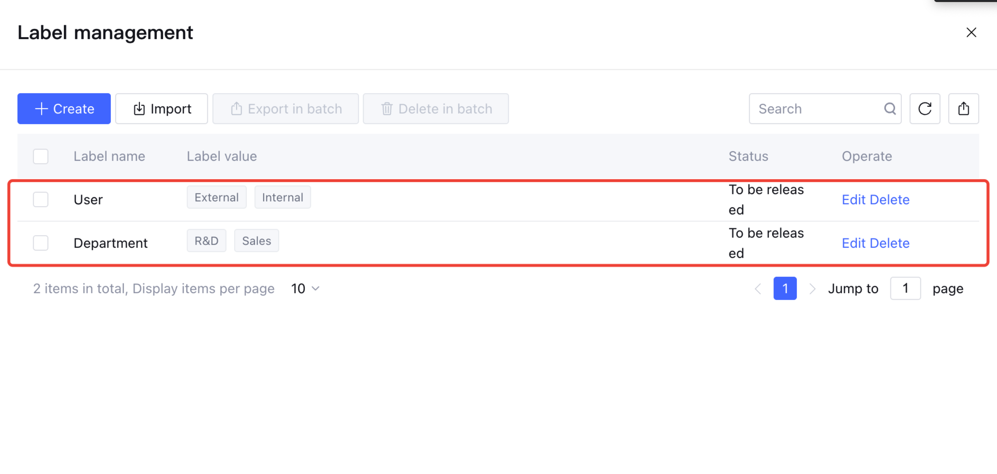997x474 pixels.
Task: Delete the User label
Action: click(889, 200)
